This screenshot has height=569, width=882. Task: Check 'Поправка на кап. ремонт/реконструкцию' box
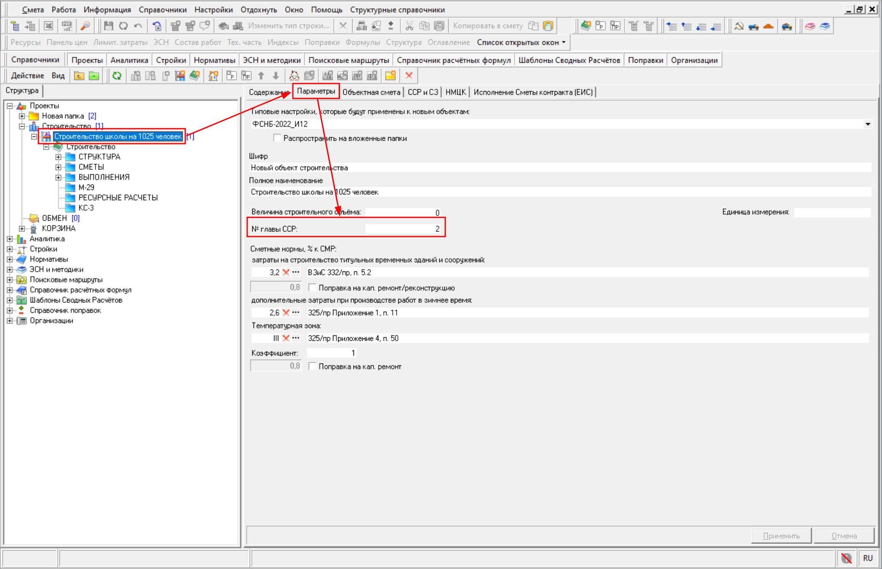(x=312, y=288)
